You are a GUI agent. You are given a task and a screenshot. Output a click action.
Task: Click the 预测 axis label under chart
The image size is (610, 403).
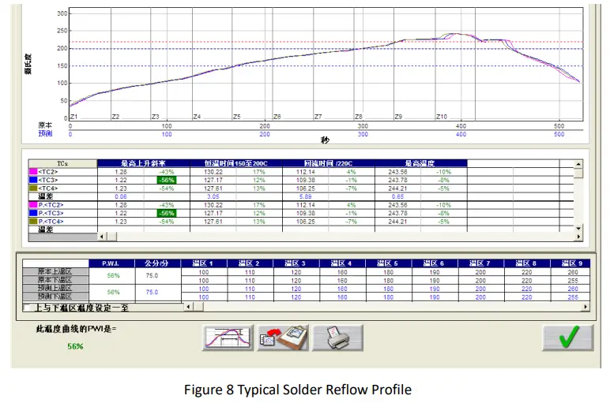(45, 133)
